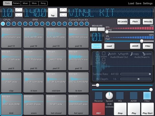Click copy AudioShare Out icon
Image resolution: width=155 pixels, height=116 pixels.
[x=135, y=54]
